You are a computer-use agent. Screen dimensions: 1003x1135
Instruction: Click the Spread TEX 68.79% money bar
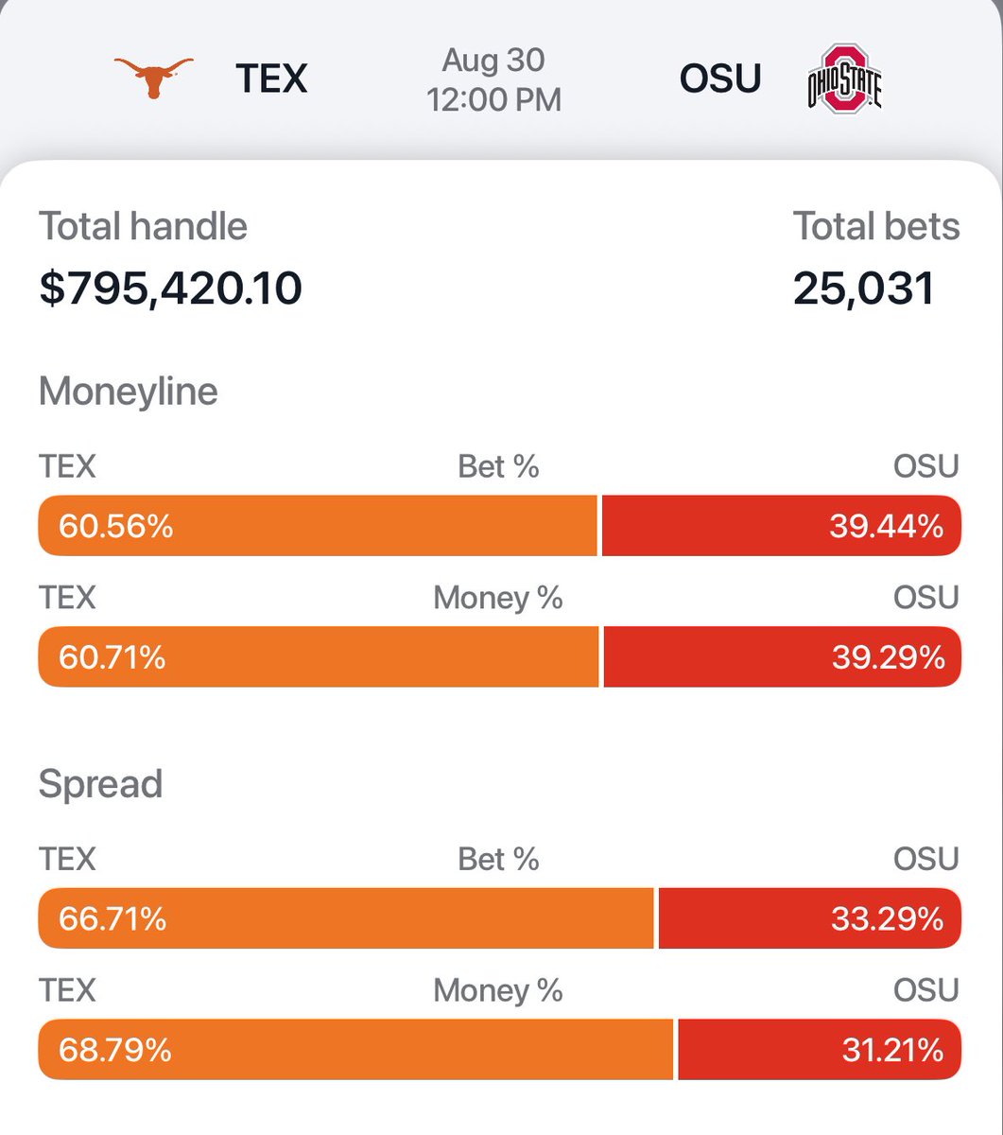tap(355, 1049)
